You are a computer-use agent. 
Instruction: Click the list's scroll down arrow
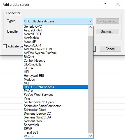(x=90, y=136)
